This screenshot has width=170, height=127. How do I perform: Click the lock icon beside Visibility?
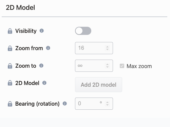[x=10, y=31]
